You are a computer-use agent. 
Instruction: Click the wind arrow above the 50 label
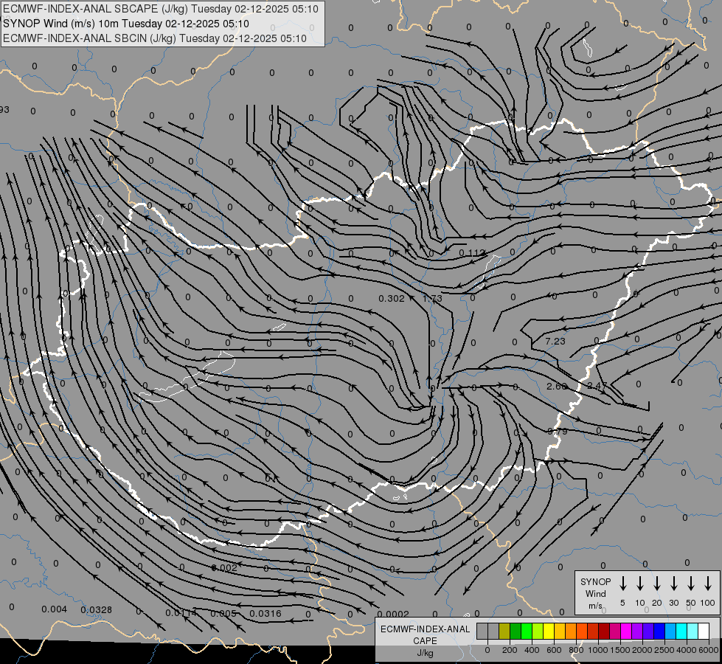tap(691, 584)
